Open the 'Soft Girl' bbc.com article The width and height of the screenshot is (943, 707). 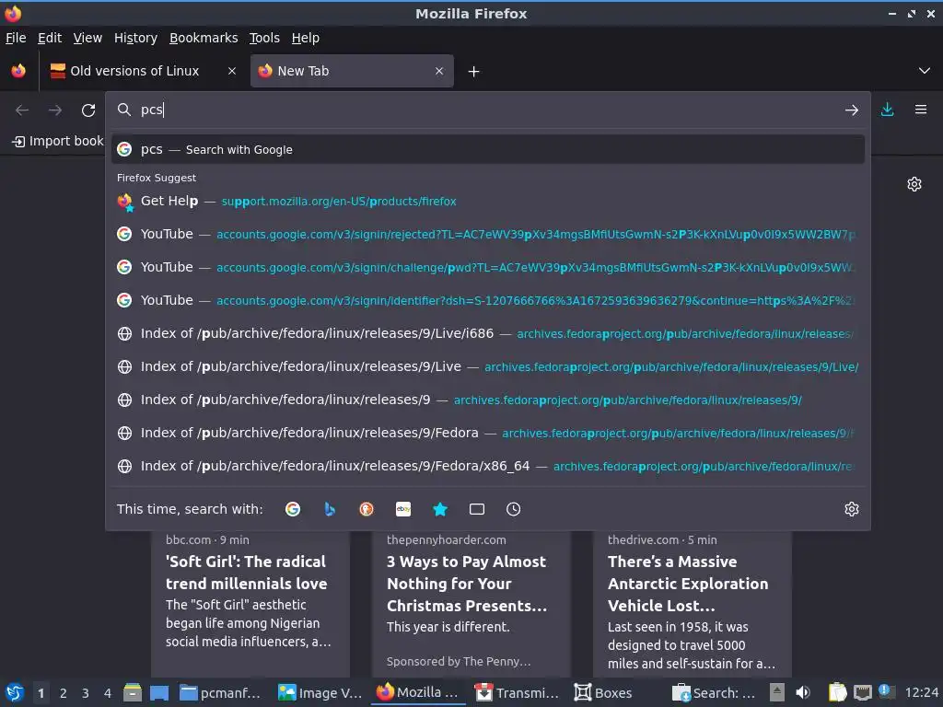[250, 603]
